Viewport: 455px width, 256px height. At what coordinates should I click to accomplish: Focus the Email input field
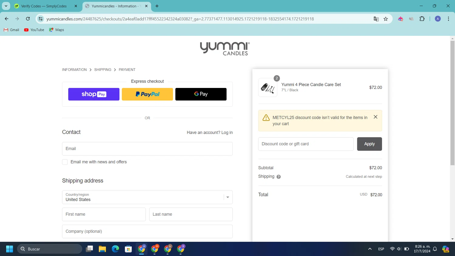click(147, 149)
